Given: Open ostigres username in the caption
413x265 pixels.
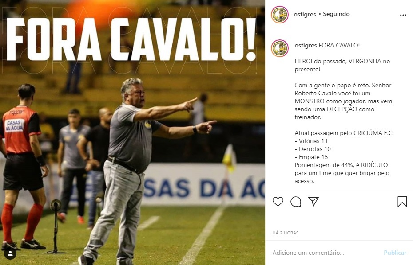Looking at the screenshot, I should (x=306, y=45).
